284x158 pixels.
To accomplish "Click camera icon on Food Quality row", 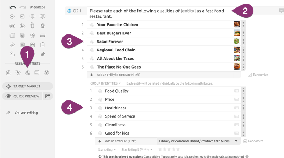I will tap(236, 91).
